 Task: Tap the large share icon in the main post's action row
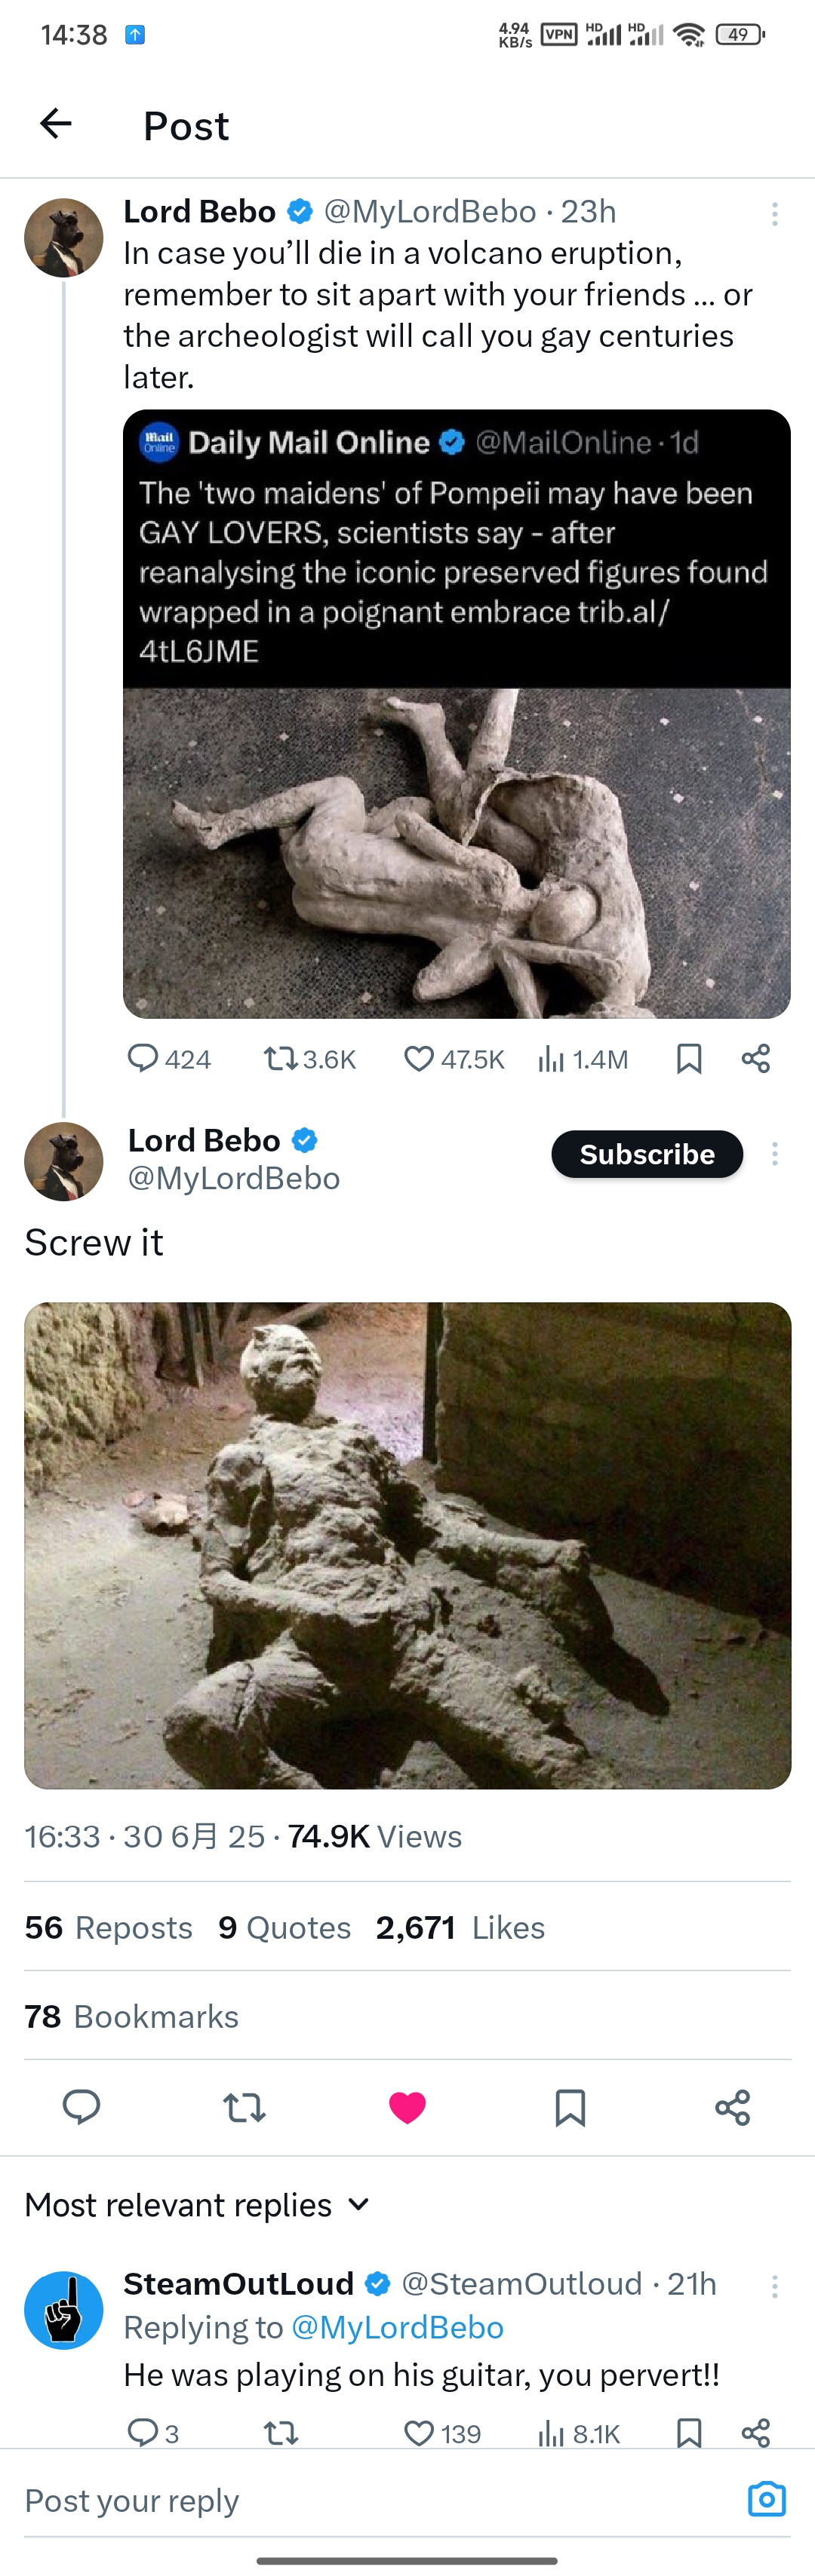[x=733, y=2107]
